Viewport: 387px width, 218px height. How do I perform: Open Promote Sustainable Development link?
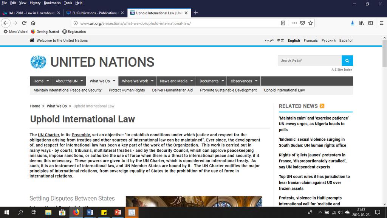pos(228,90)
